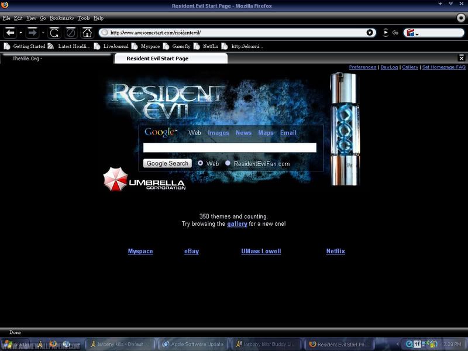Open the Myspace toolbar bookmark

[x=146, y=46]
